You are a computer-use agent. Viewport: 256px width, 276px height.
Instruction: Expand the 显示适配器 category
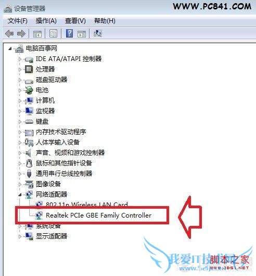click(20, 236)
